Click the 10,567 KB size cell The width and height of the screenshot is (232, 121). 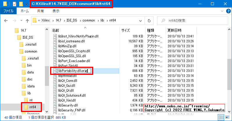tap(136, 41)
